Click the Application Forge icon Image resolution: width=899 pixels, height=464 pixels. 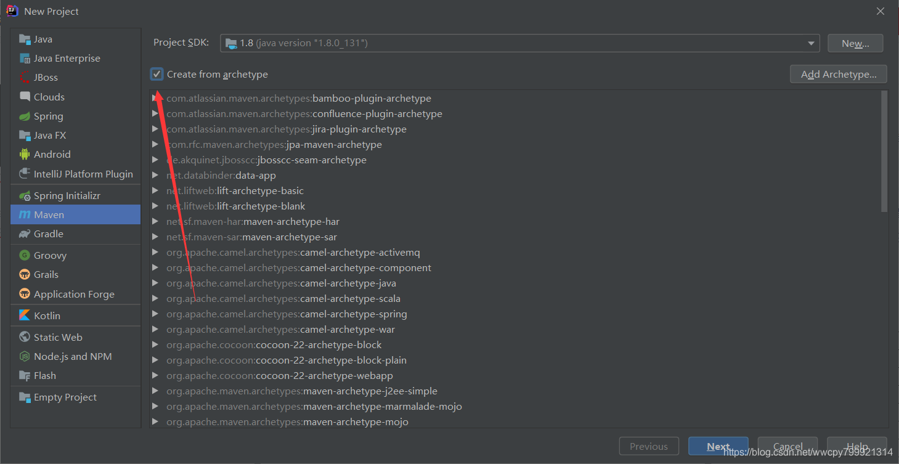25,294
